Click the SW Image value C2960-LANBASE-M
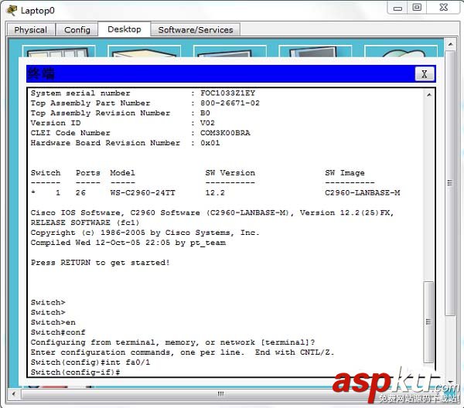Screen dimensions: 464x408 [362, 192]
